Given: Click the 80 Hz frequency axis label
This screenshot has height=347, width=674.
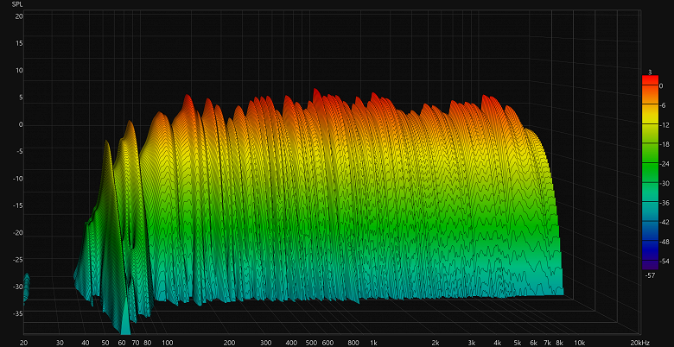Looking at the screenshot, I should pos(148,343).
